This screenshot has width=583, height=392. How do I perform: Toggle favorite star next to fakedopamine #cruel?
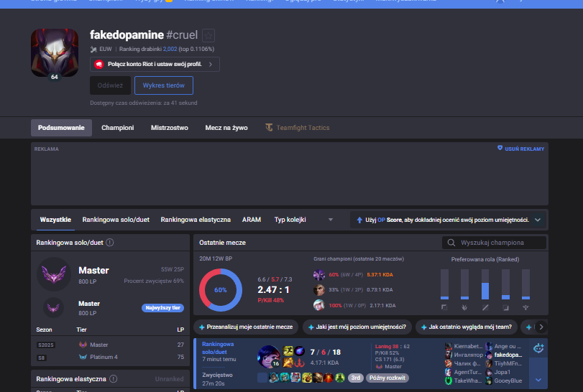(x=208, y=36)
